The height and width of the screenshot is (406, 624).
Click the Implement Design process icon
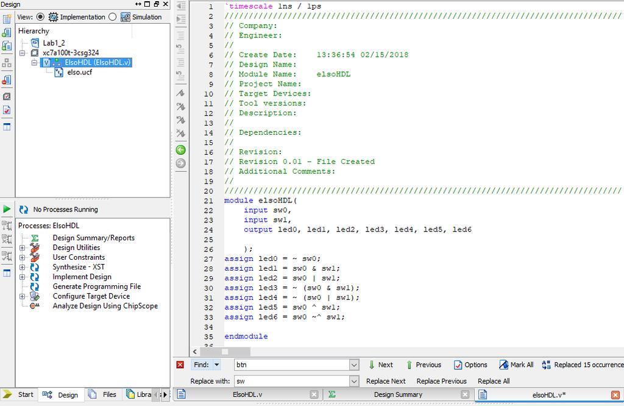[35, 277]
